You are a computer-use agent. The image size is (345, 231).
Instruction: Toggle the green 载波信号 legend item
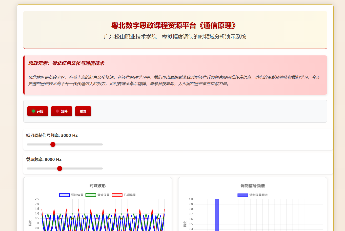pyautogui.click(x=97, y=195)
